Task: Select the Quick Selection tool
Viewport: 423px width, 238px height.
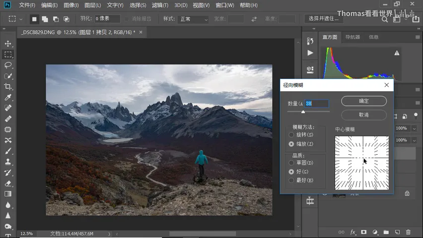Action: click(x=8, y=76)
